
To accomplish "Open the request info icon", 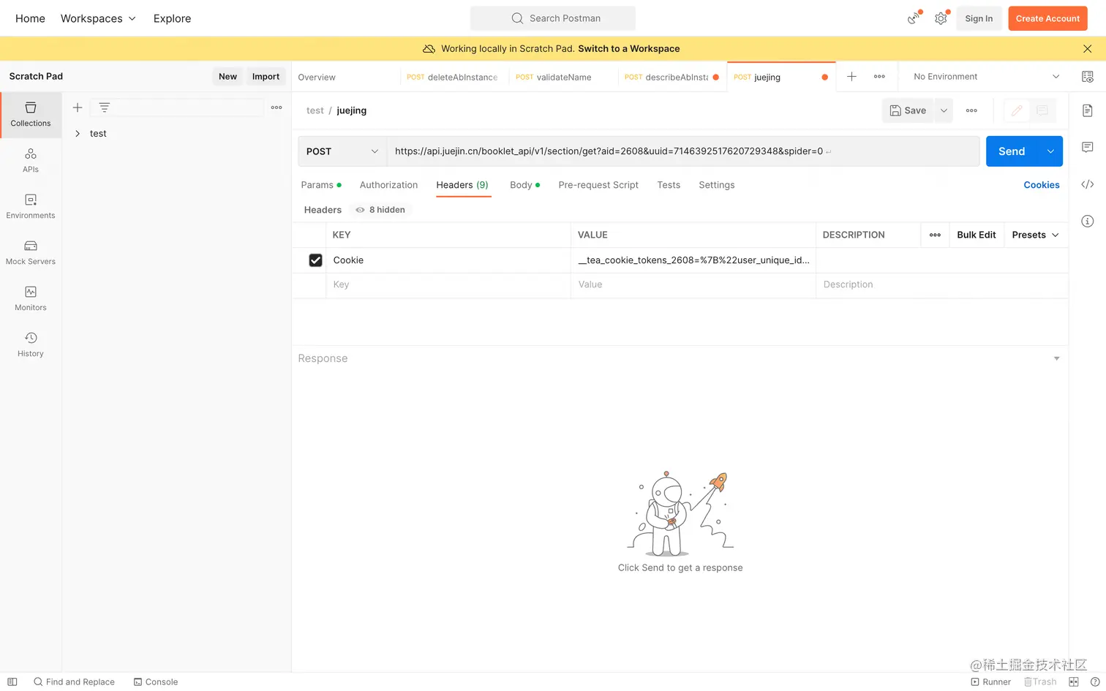I will [1088, 221].
